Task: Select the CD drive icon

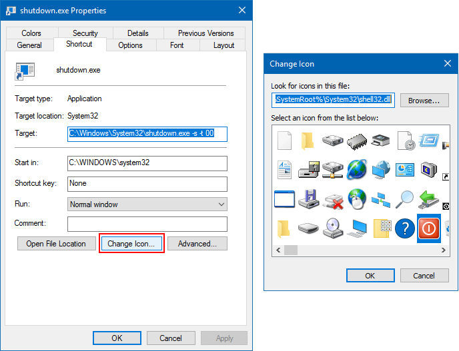Action: tap(332, 228)
